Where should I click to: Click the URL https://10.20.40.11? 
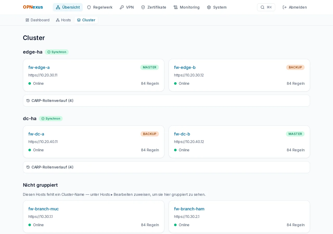(43, 142)
